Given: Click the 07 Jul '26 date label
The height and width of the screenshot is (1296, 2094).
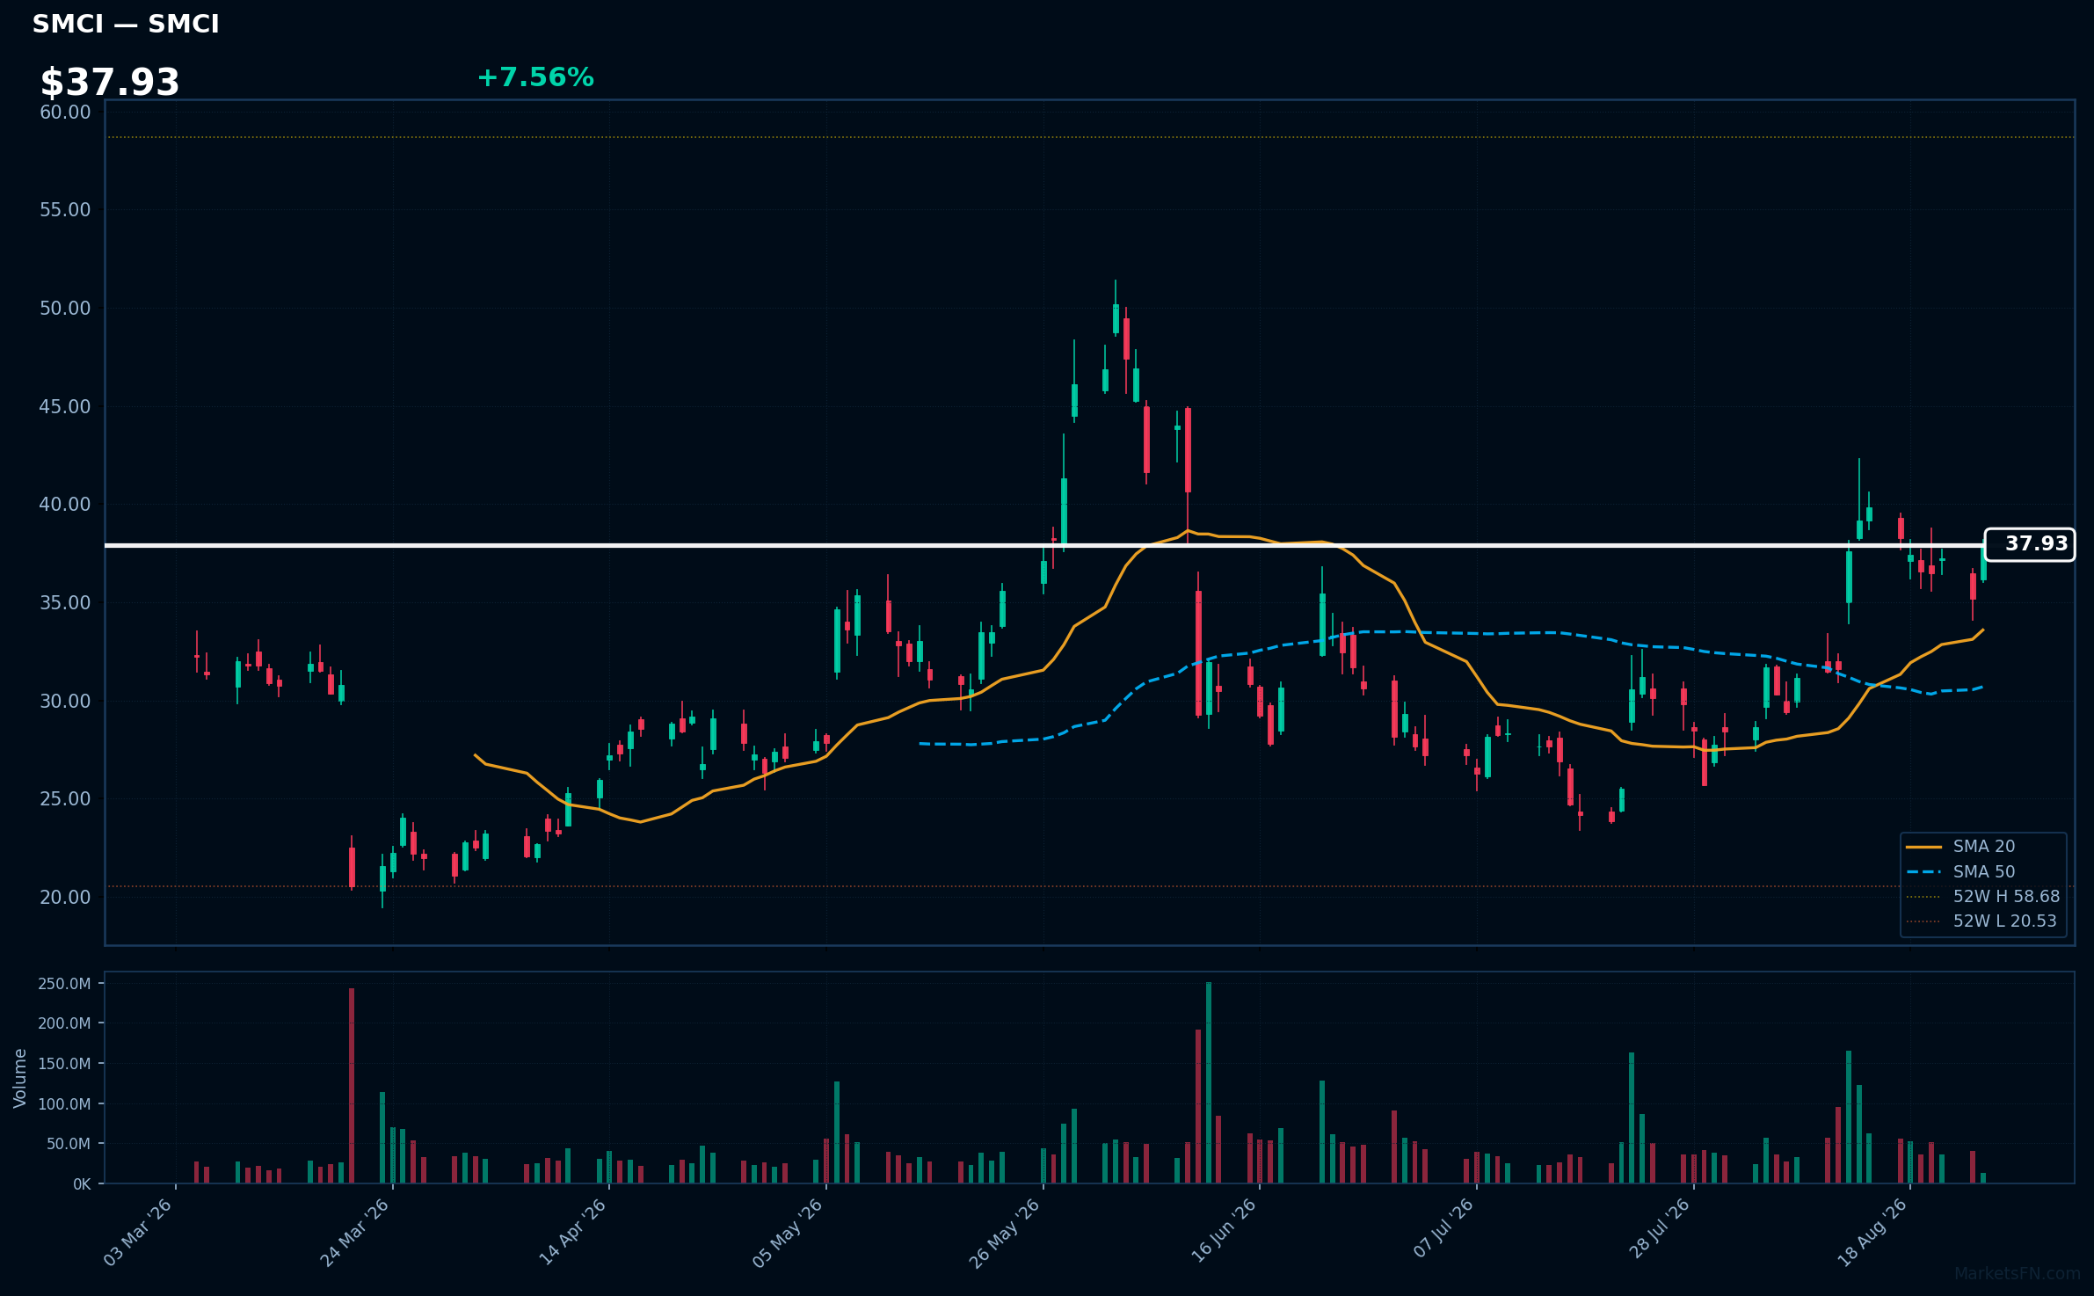Looking at the screenshot, I should (x=1443, y=1228).
